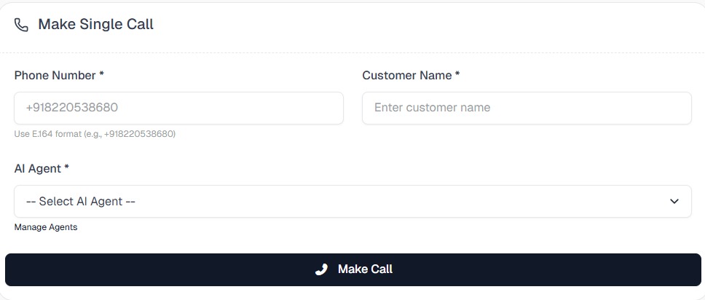
Task: Click the +918220538680 placeholder in phone box
Action: tap(72, 108)
